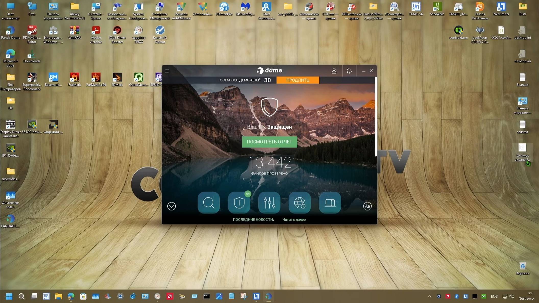Expand more tiles with the down chevron
The image size is (539, 303).
(x=171, y=206)
